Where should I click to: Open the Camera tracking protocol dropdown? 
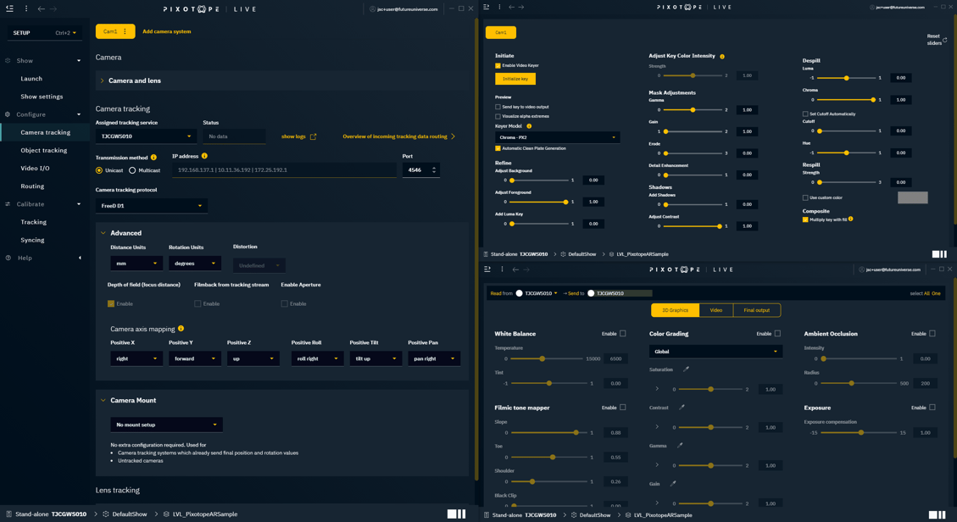click(152, 206)
